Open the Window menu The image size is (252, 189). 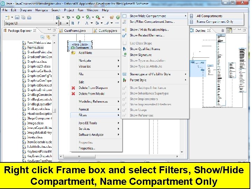[92, 10]
